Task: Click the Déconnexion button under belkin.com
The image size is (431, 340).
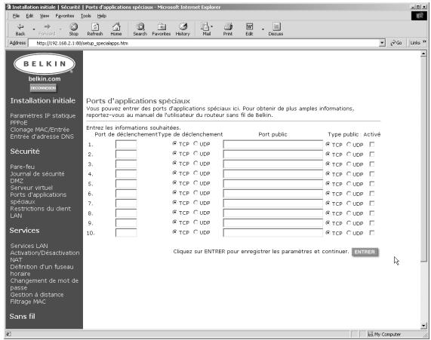Action: click(x=43, y=88)
